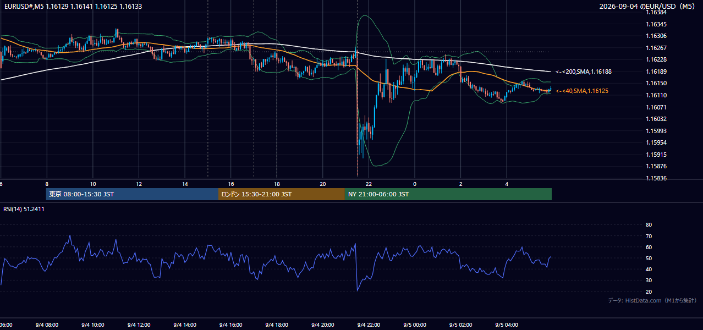Click the bottom date label 9/5 00:00
Image resolution: width=703 pixels, height=330 pixels.
point(414,325)
